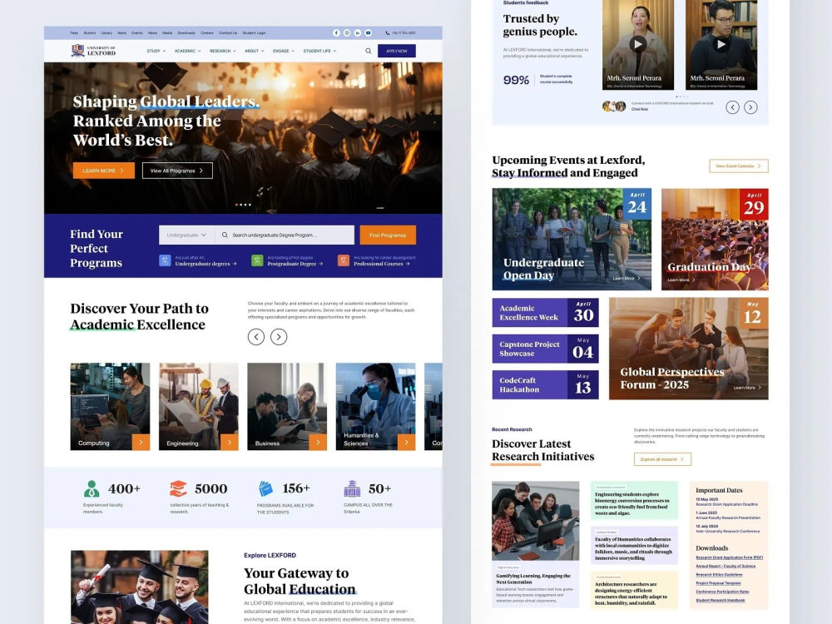Open the Library top bar link

click(x=106, y=33)
